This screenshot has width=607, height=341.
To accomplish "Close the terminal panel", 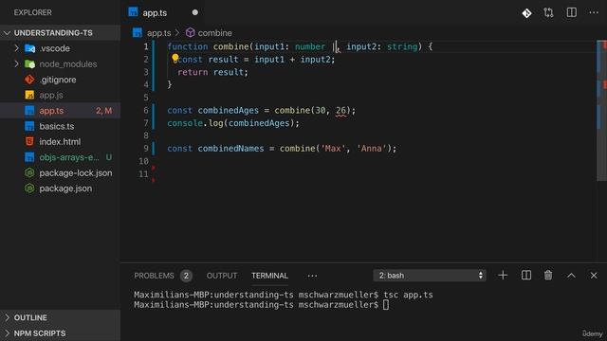I will pyautogui.click(x=594, y=276).
